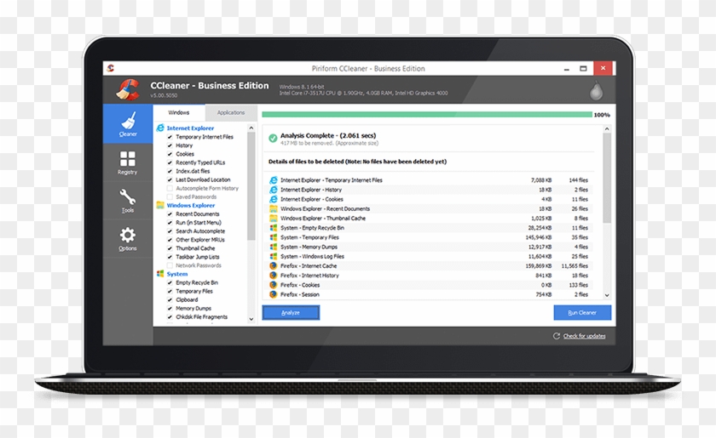This screenshot has width=716, height=438.
Task: Click up arrow of cleaning options scrollbar
Action: [251, 128]
